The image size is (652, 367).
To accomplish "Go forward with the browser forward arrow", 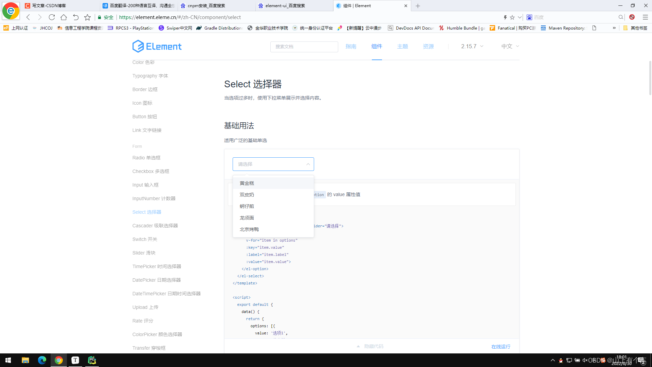I will (x=40, y=17).
